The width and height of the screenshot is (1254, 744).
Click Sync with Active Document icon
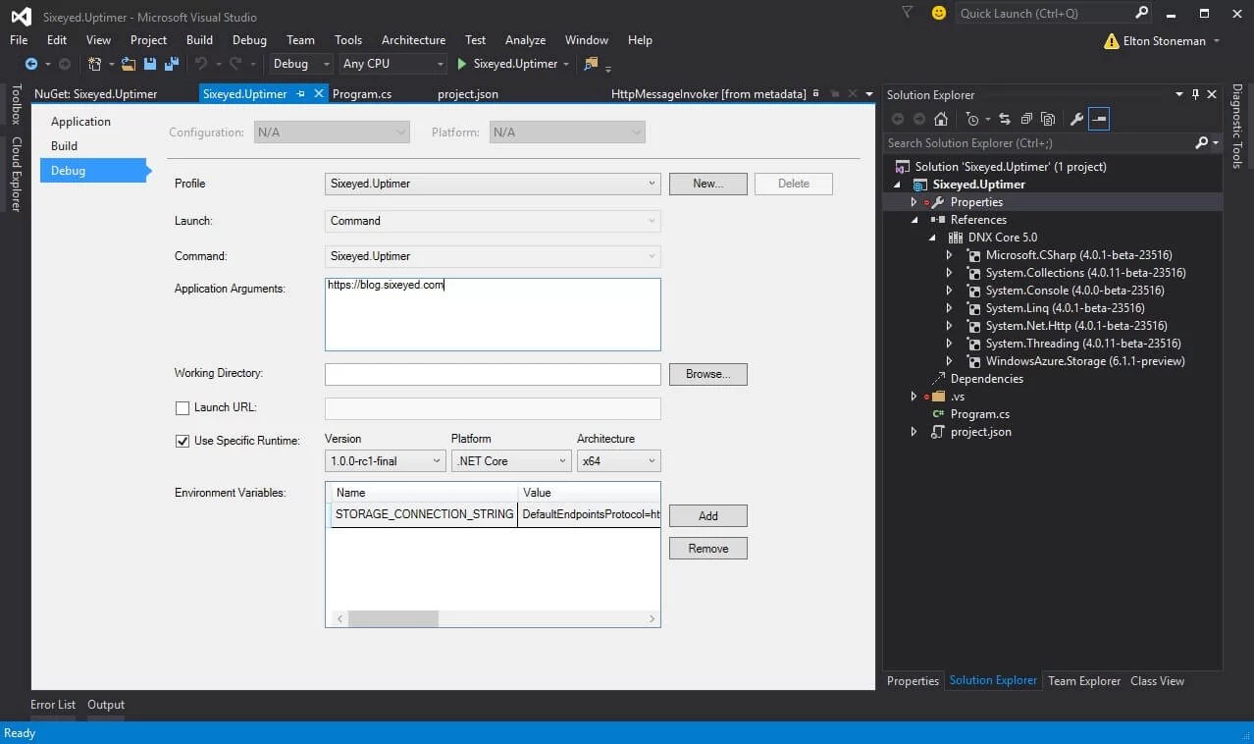(1005, 119)
